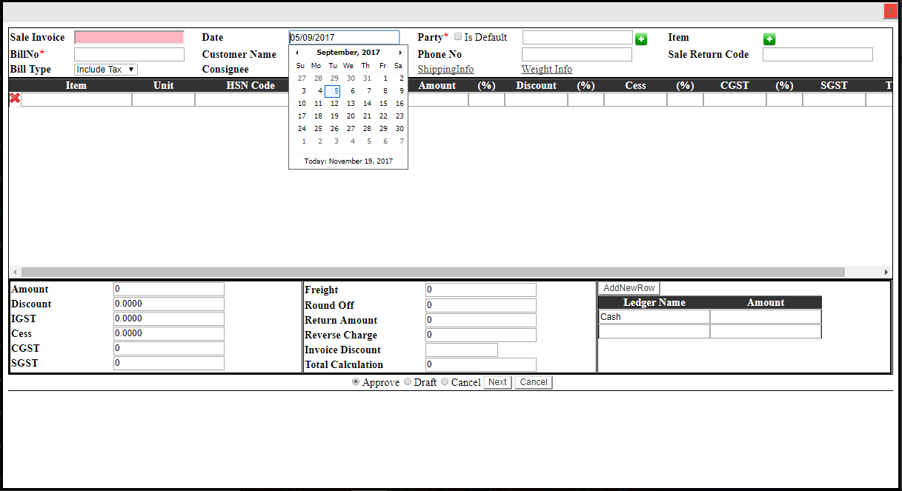
Task: Click into the Invoice Discount field
Action: 461,350
